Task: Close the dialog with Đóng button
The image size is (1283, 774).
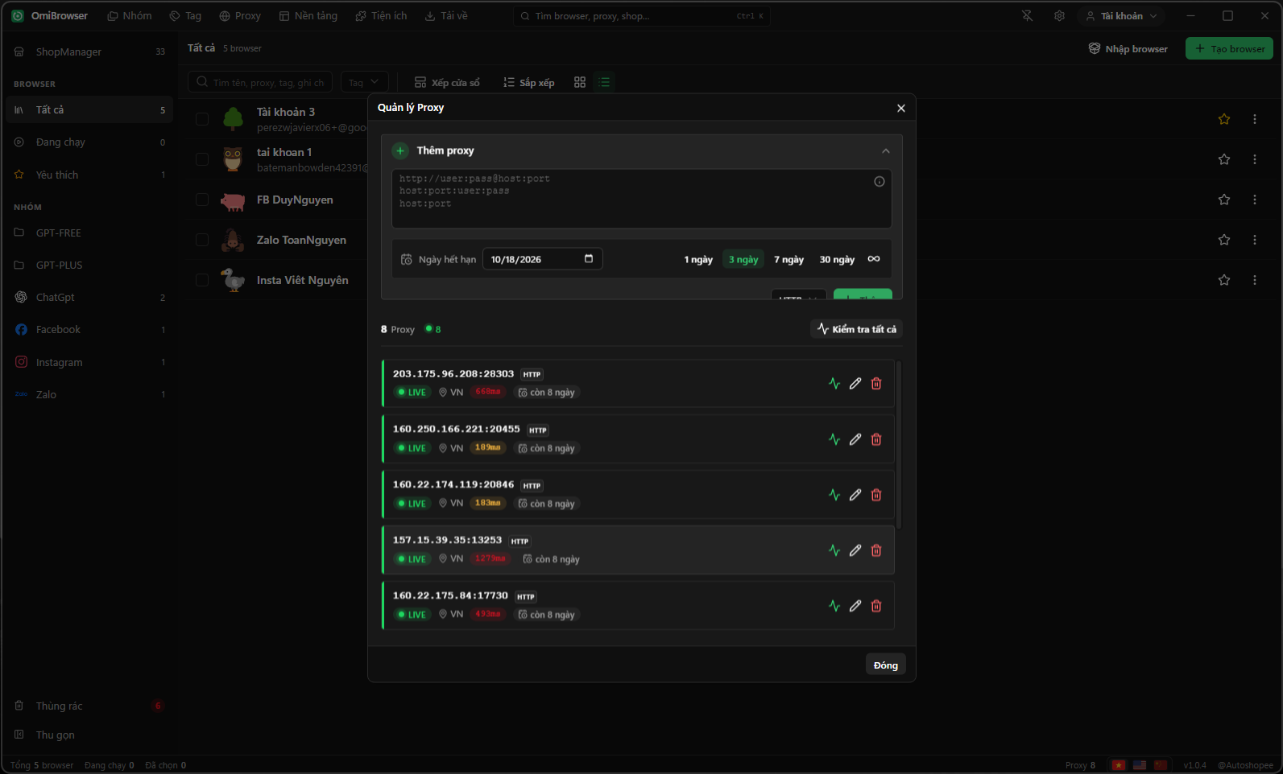Action: (886, 665)
